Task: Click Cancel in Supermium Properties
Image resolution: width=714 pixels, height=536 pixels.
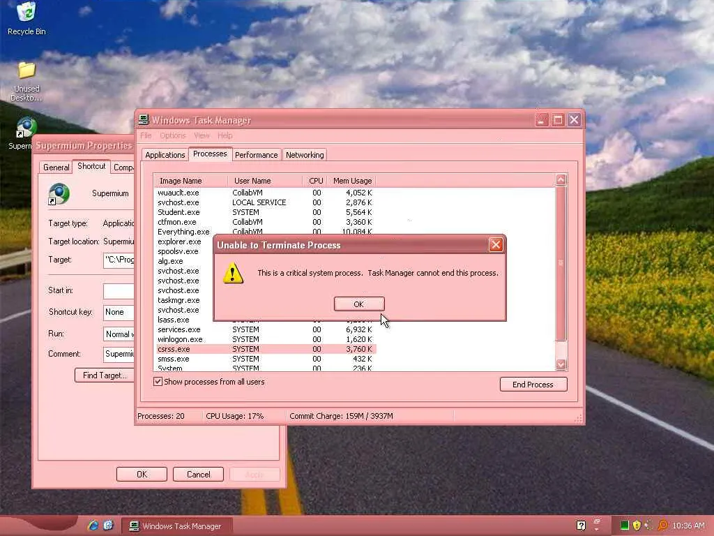Action: coord(198,474)
